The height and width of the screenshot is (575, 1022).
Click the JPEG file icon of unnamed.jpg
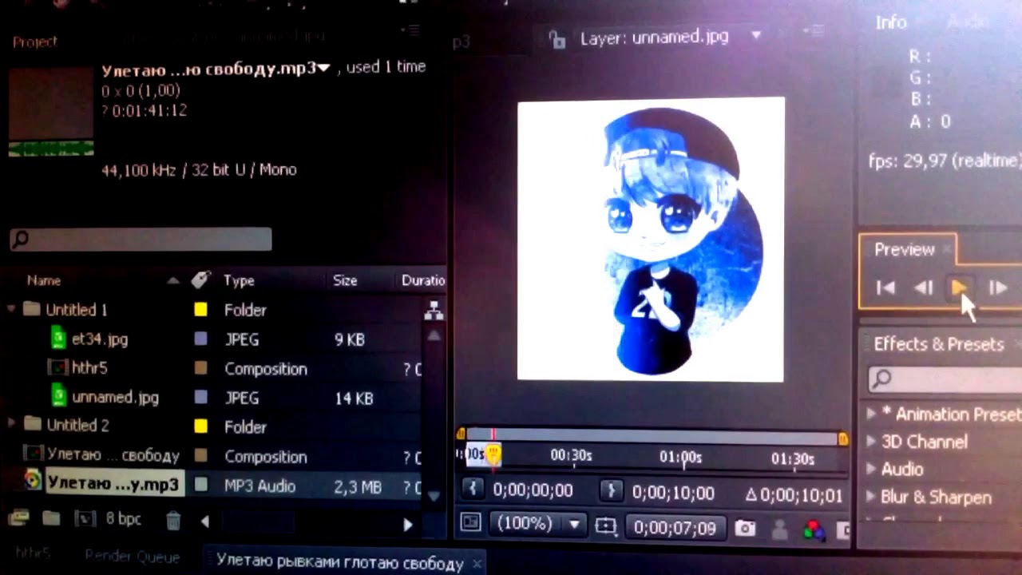[58, 397]
